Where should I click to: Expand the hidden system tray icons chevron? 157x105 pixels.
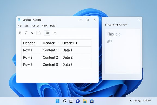[130, 101]
